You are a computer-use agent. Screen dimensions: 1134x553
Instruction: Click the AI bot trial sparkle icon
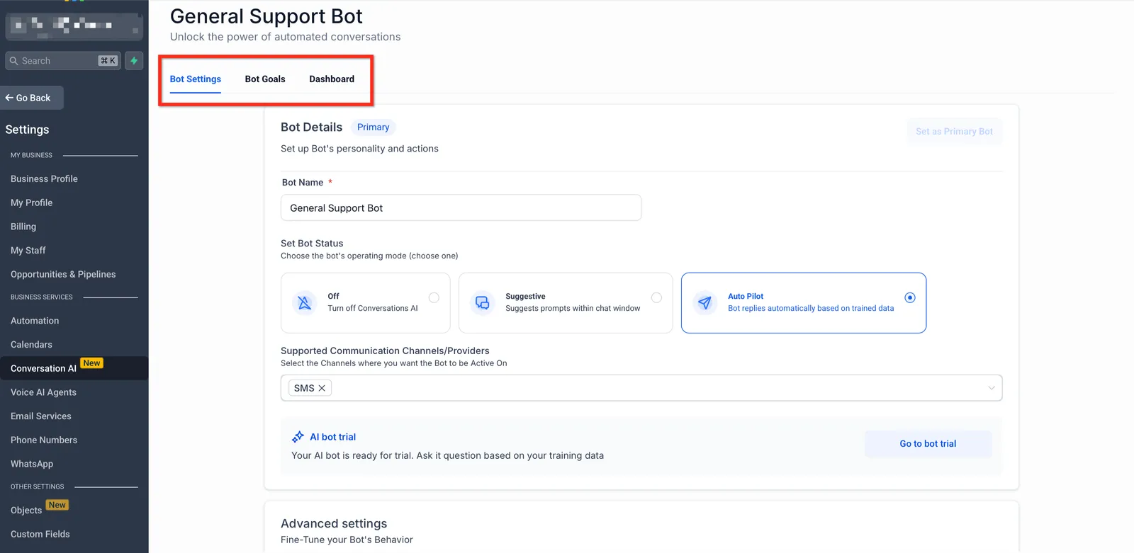tap(298, 437)
